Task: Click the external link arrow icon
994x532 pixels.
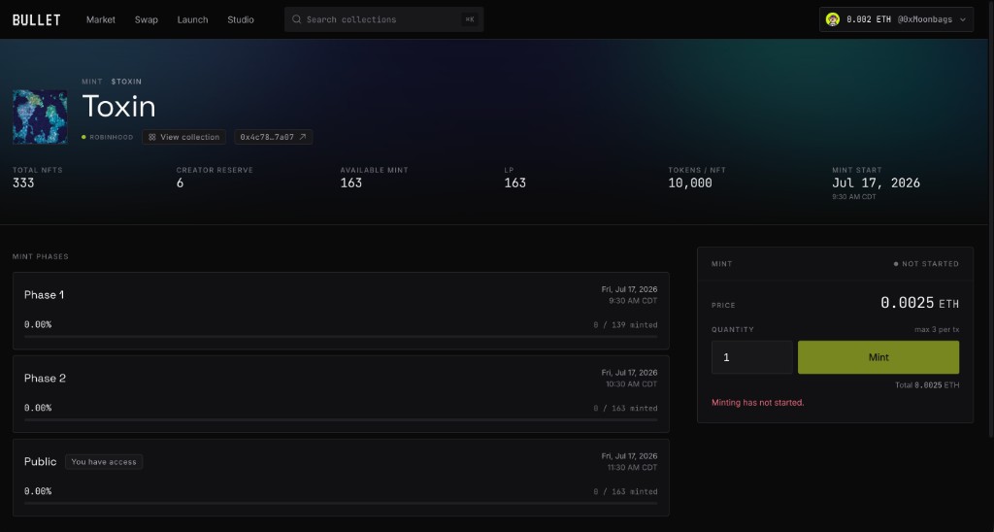Action: 303,137
